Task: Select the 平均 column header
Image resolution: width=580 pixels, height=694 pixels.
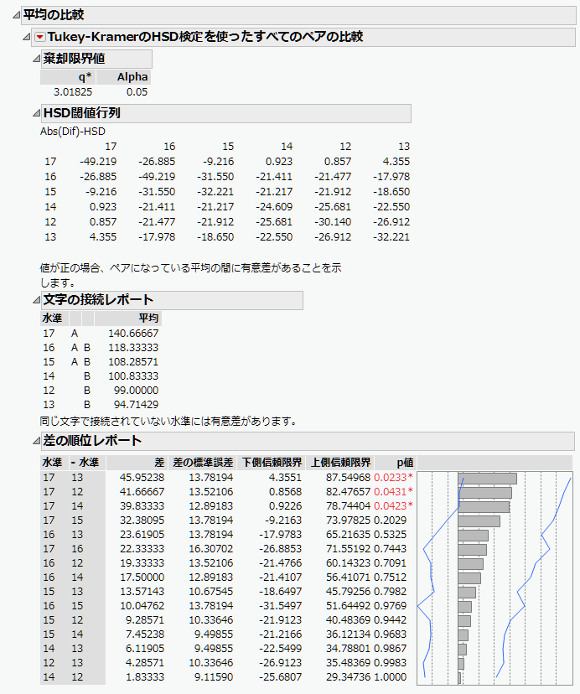Action: pyautogui.click(x=128, y=319)
